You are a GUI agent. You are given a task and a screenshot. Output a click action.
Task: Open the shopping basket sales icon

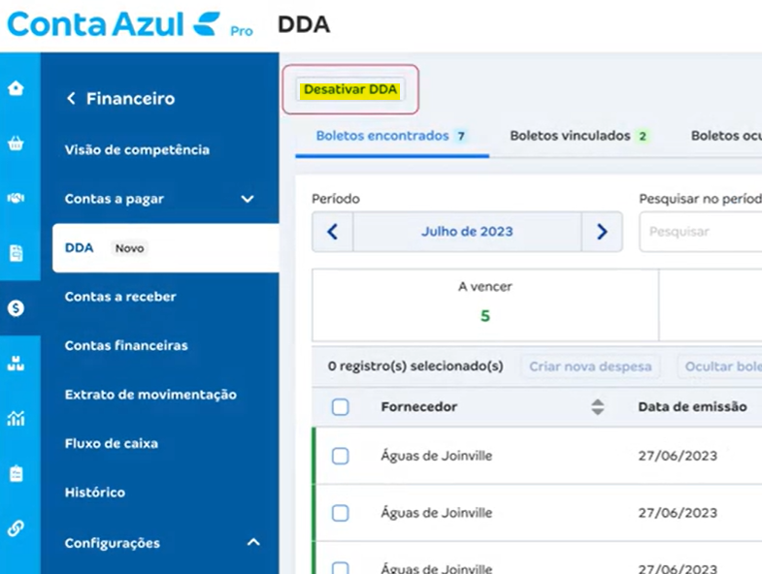click(16, 143)
